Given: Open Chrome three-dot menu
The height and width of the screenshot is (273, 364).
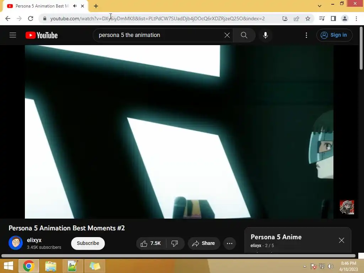Looking at the screenshot, I should click(x=356, y=18).
